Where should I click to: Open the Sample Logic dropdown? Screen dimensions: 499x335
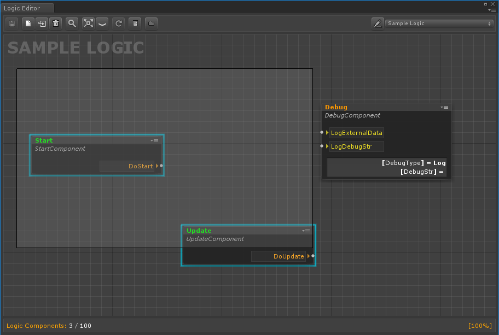click(x=439, y=23)
